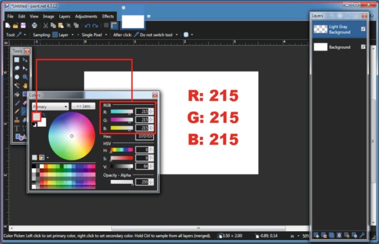Select the Magic Wand tool

pos(17,86)
